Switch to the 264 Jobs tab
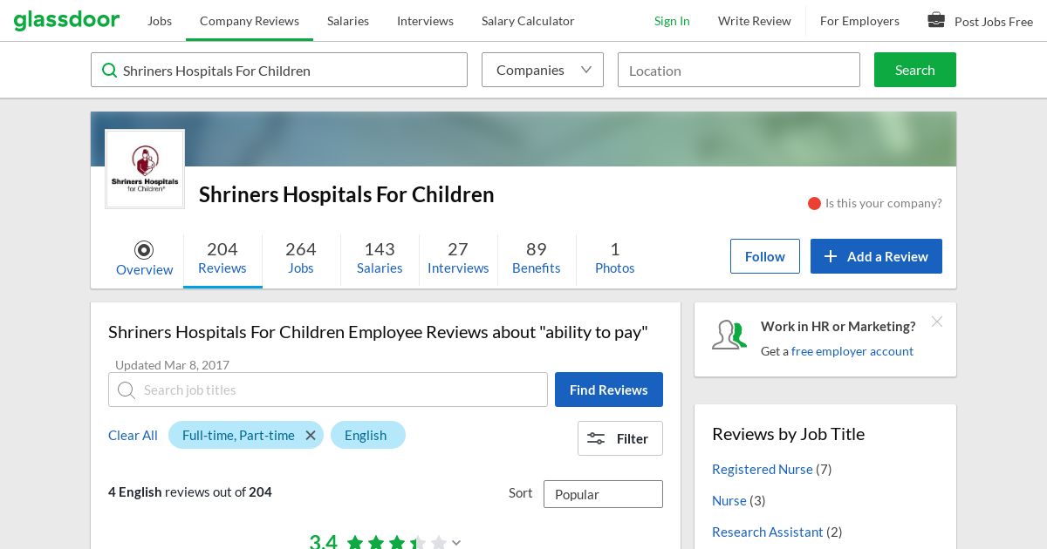 (301, 258)
